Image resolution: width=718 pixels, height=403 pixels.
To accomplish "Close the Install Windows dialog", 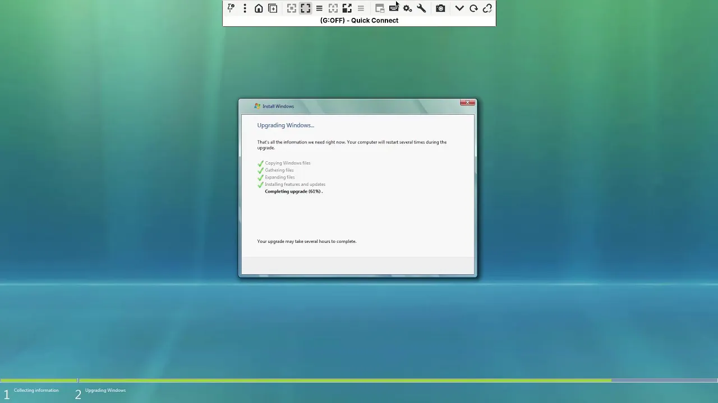I will 467,102.
